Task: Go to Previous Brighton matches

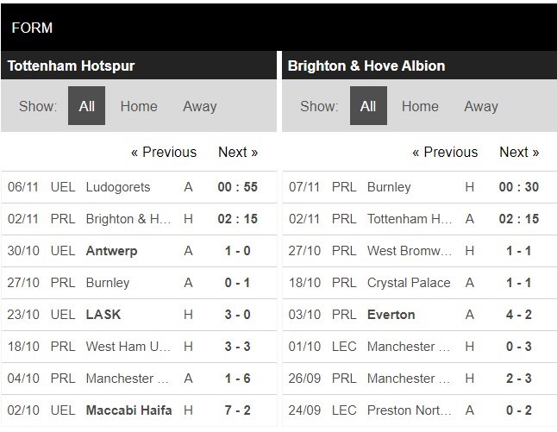Action: [x=445, y=152]
